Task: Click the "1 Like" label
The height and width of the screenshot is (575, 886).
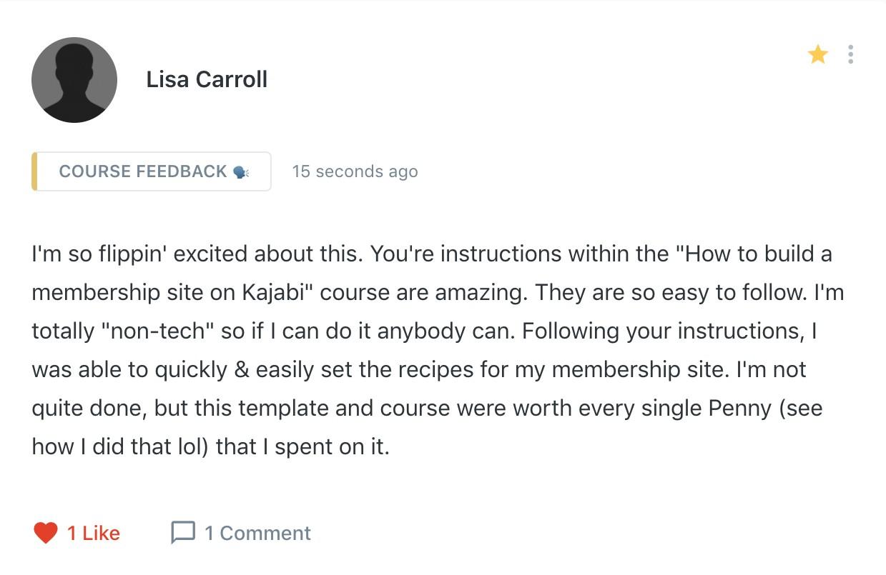Action: pyautogui.click(x=94, y=533)
